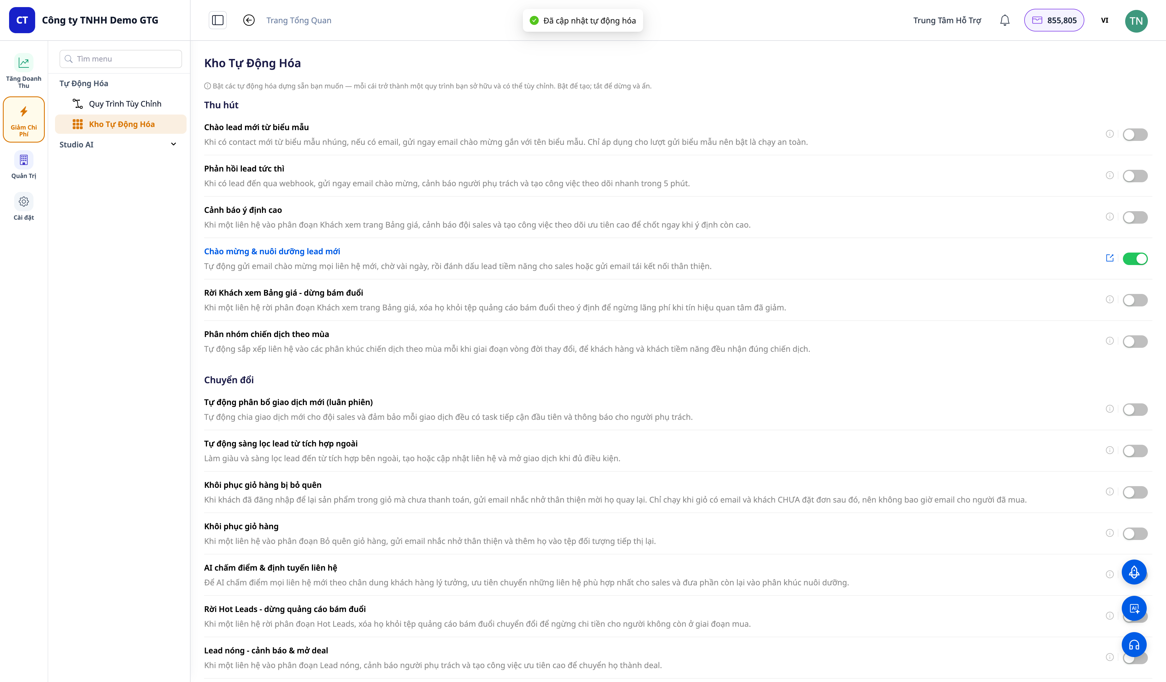The height and width of the screenshot is (682, 1166).
Task: Open the floating AI assistant button
Action: point(1134,608)
